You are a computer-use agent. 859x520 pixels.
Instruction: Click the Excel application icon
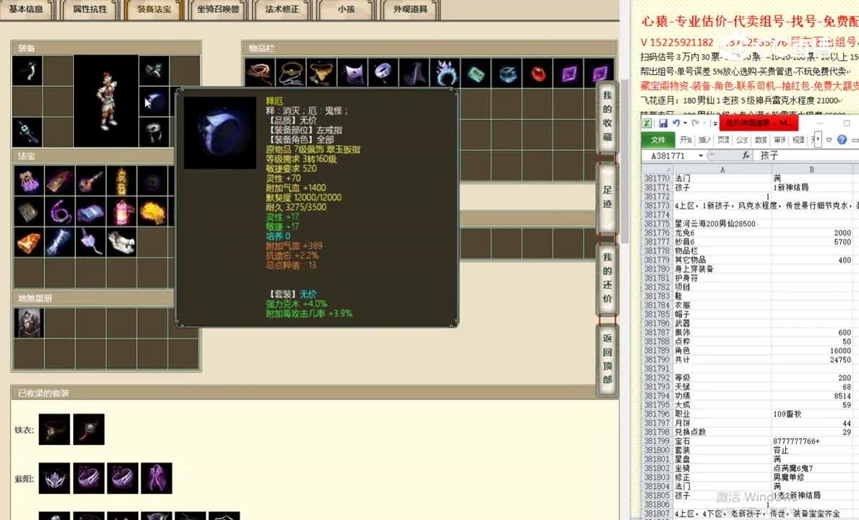tap(647, 123)
